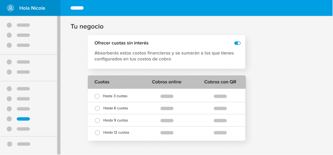Click the Cobros con QR value for Hasta 12 cuotas

(220, 133)
